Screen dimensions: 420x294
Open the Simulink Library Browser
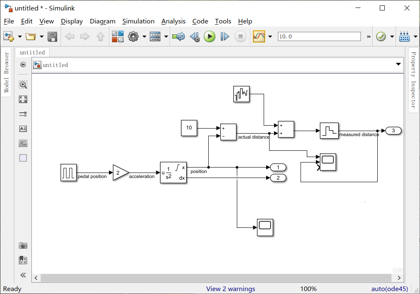pyautogui.click(x=118, y=36)
